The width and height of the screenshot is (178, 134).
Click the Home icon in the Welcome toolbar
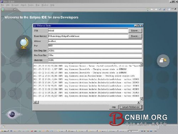pyautogui.click(x=148, y=10)
